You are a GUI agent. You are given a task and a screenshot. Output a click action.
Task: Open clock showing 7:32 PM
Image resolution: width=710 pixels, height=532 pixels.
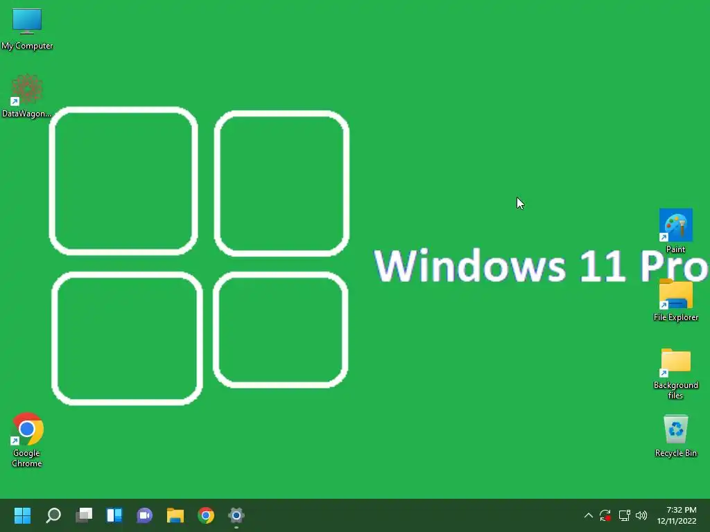point(677,515)
